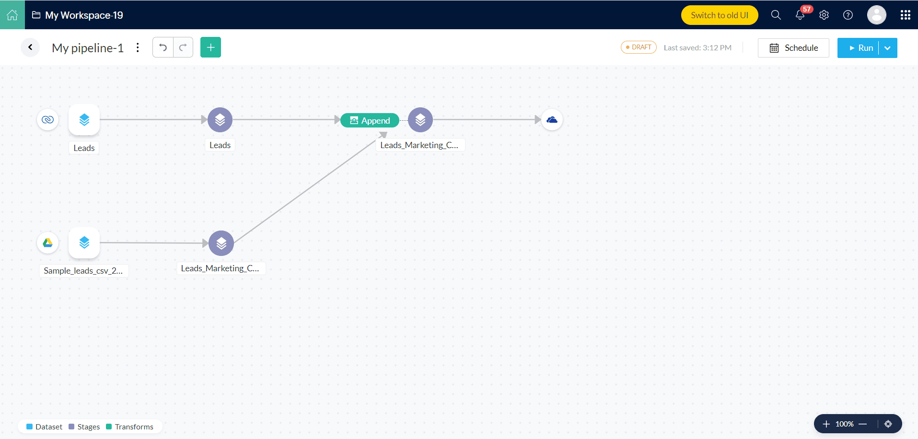The image size is (918, 439).
Task: Click the DRAFT status badge
Action: [x=639, y=47]
